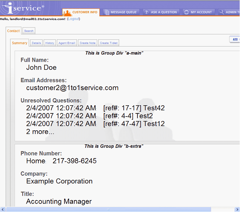This screenshot has height=212, width=240.
Task: Click the Email Addresses label
Action: (x=44, y=80)
